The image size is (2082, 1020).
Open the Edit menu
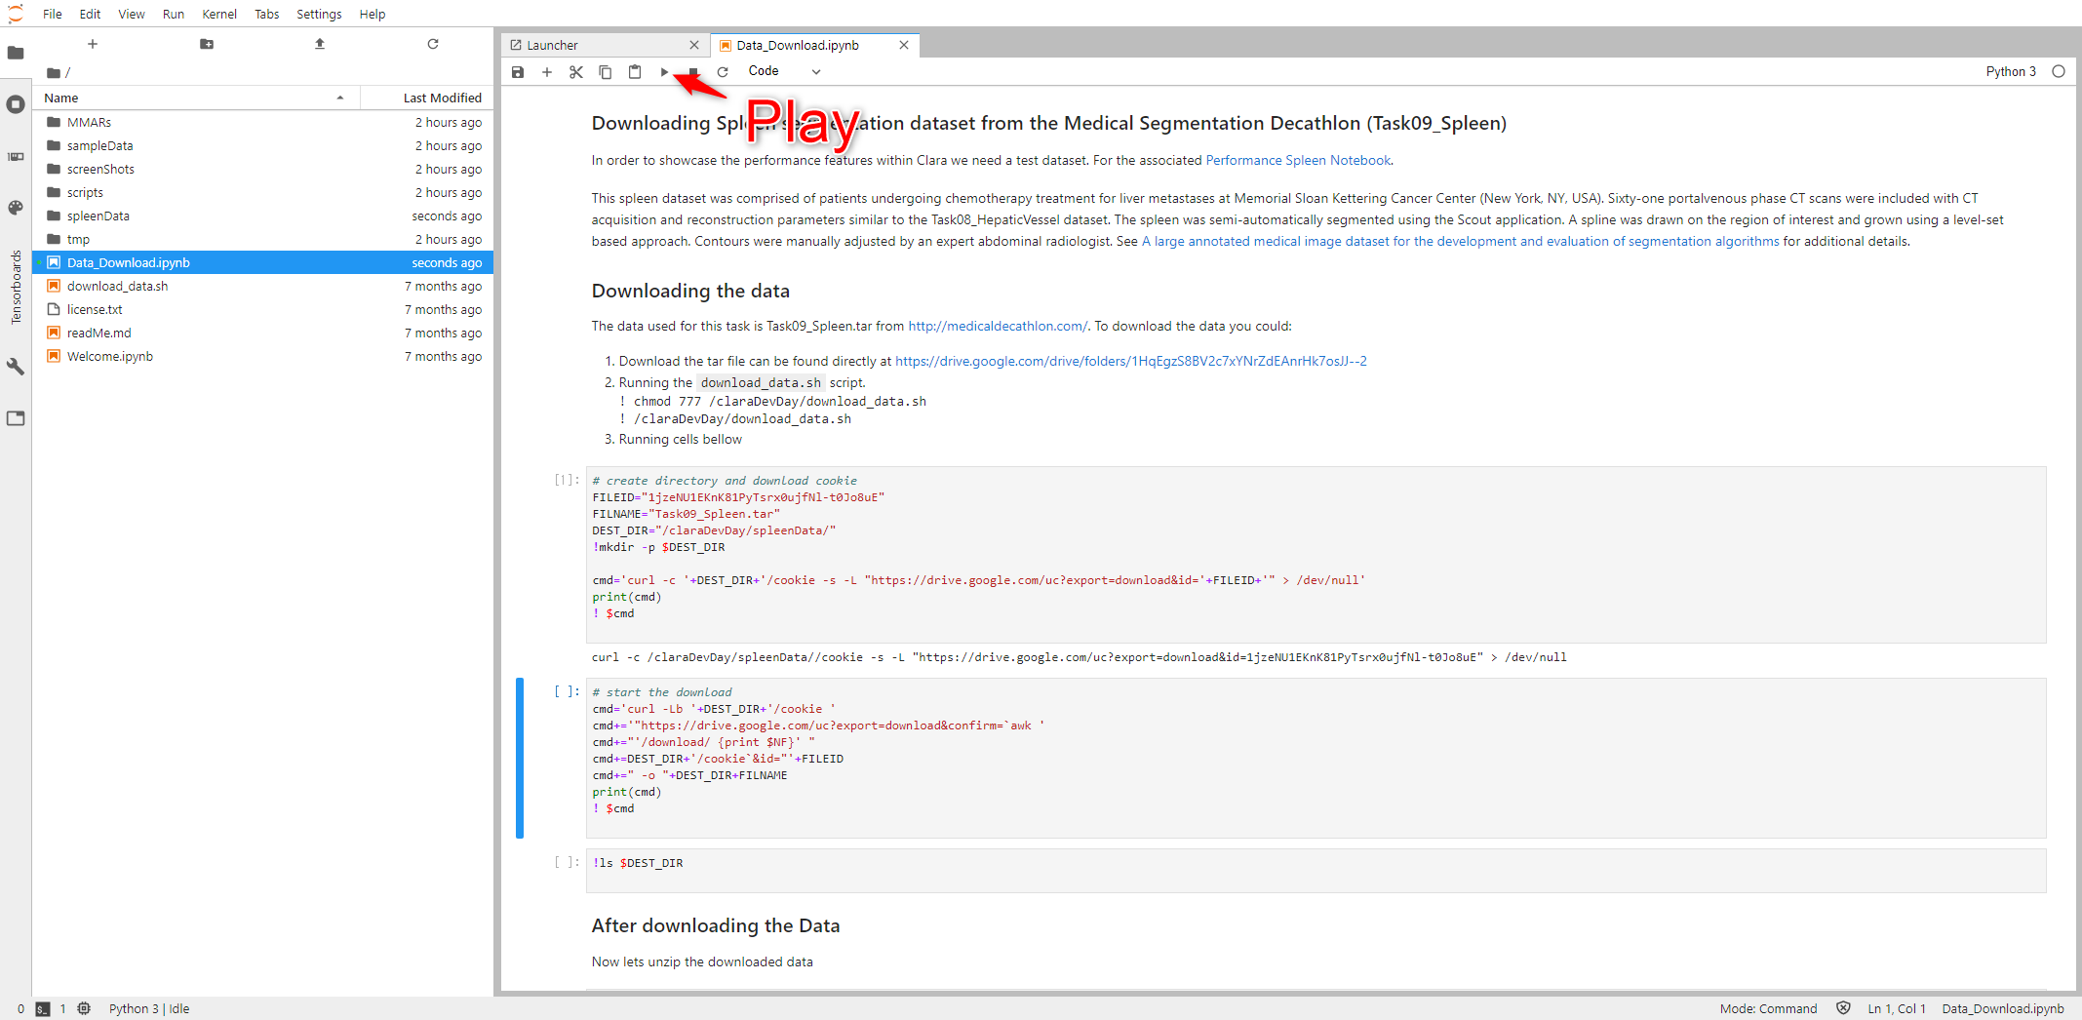coord(91,14)
